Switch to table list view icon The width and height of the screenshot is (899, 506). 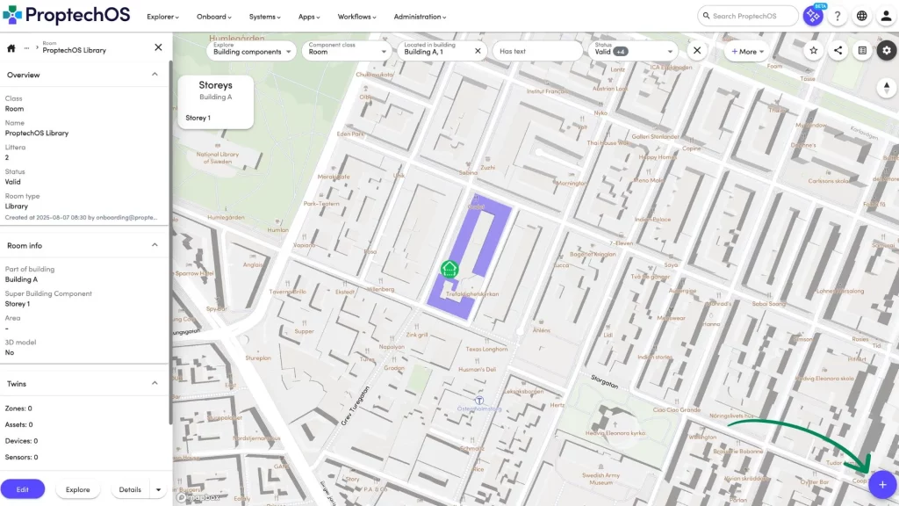pos(862,51)
